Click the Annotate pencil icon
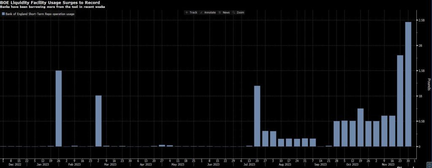 (x=201, y=12)
